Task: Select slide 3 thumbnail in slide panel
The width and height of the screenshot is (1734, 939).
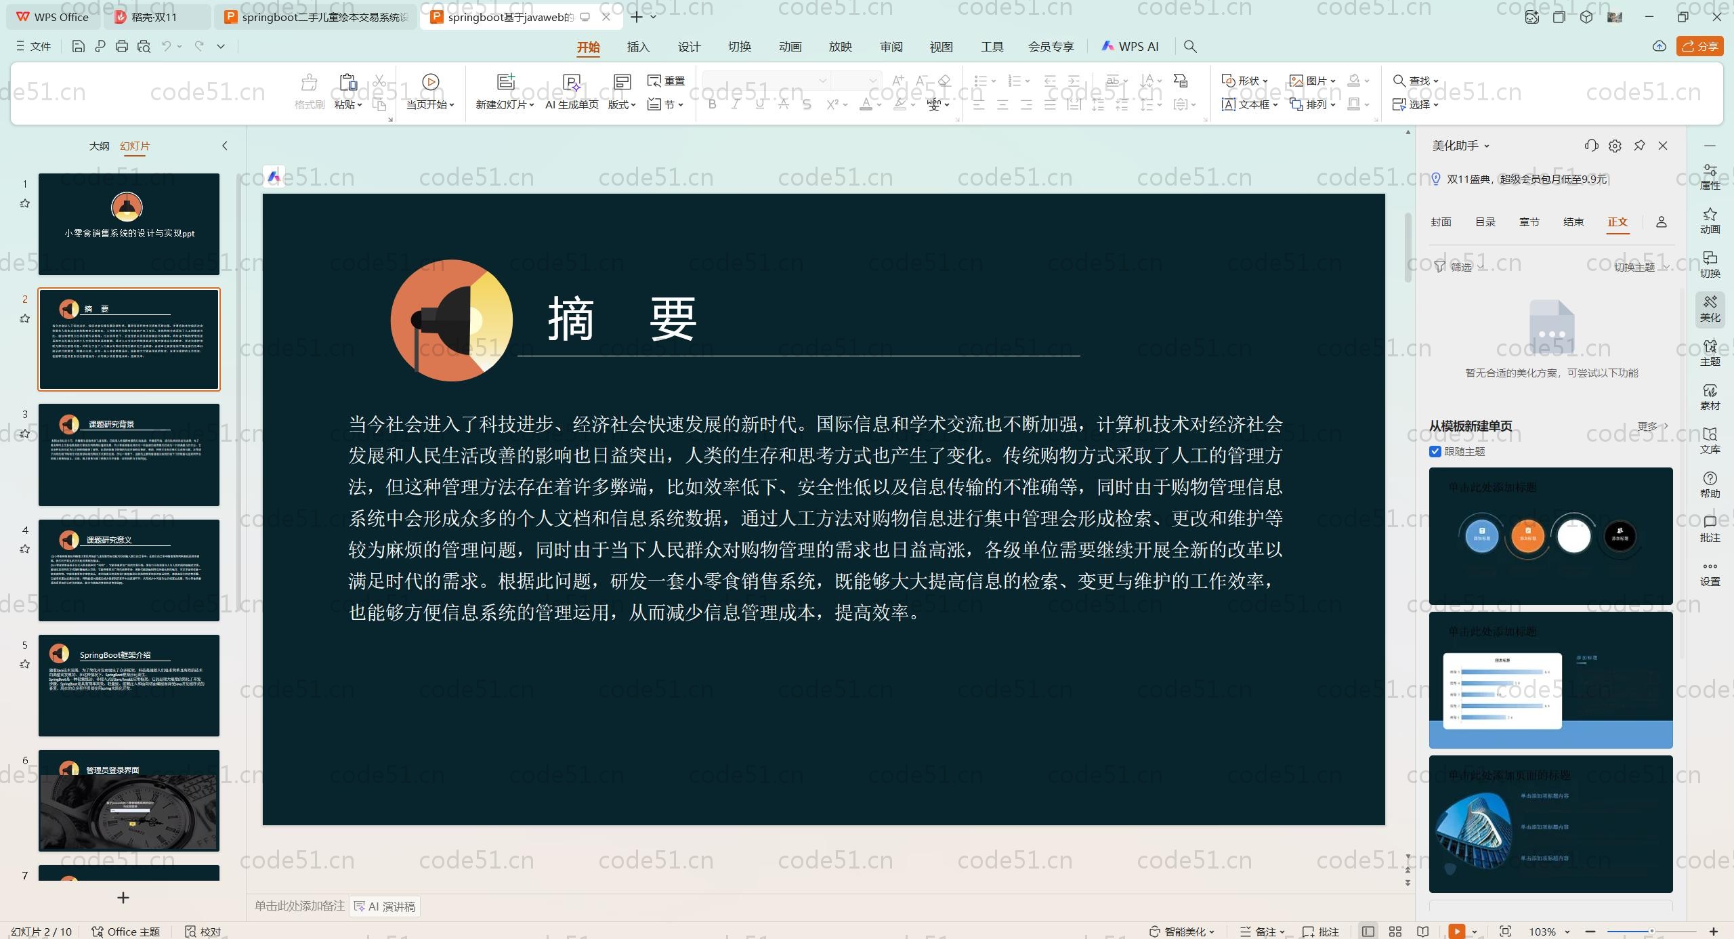Action: click(129, 455)
